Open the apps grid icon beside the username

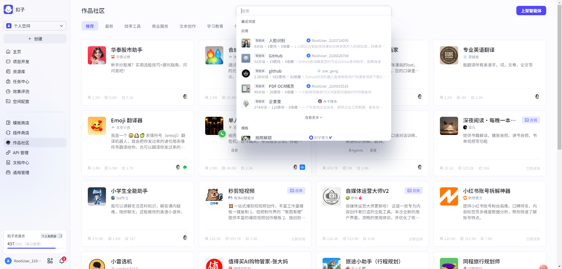coord(50,261)
